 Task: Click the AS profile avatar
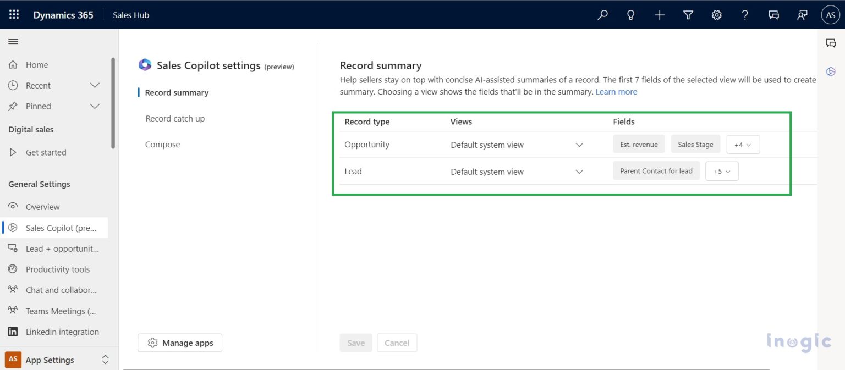click(830, 15)
